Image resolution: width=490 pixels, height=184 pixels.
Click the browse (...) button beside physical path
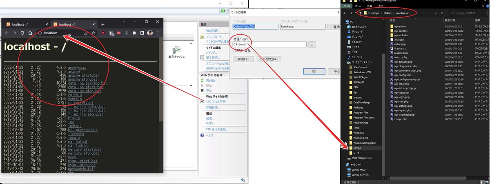tap(312, 44)
